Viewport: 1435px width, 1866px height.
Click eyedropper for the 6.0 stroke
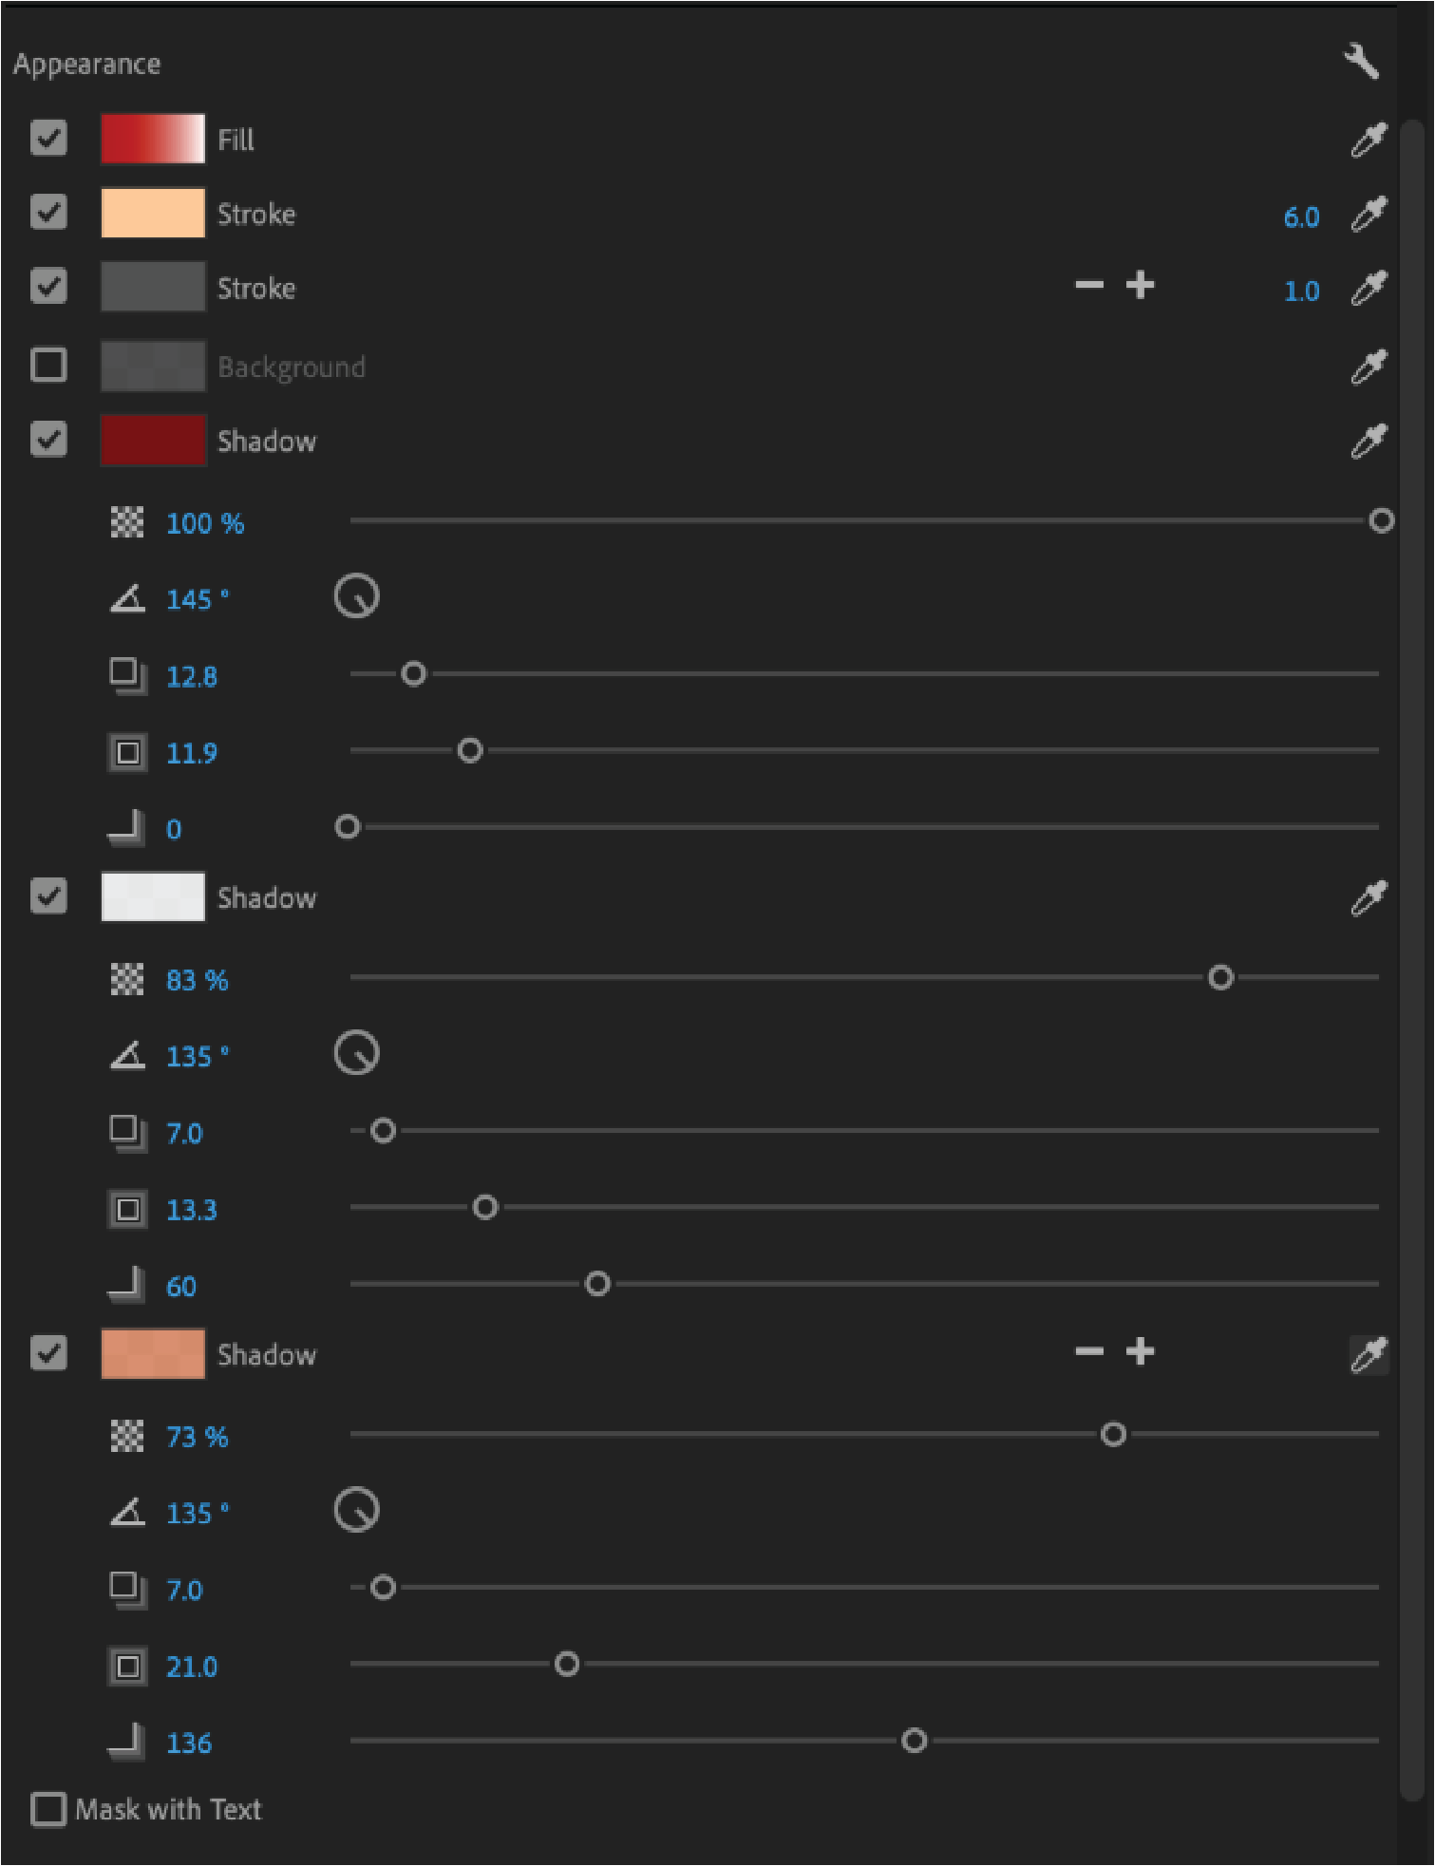pyautogui.click(x=1369, y=215)
